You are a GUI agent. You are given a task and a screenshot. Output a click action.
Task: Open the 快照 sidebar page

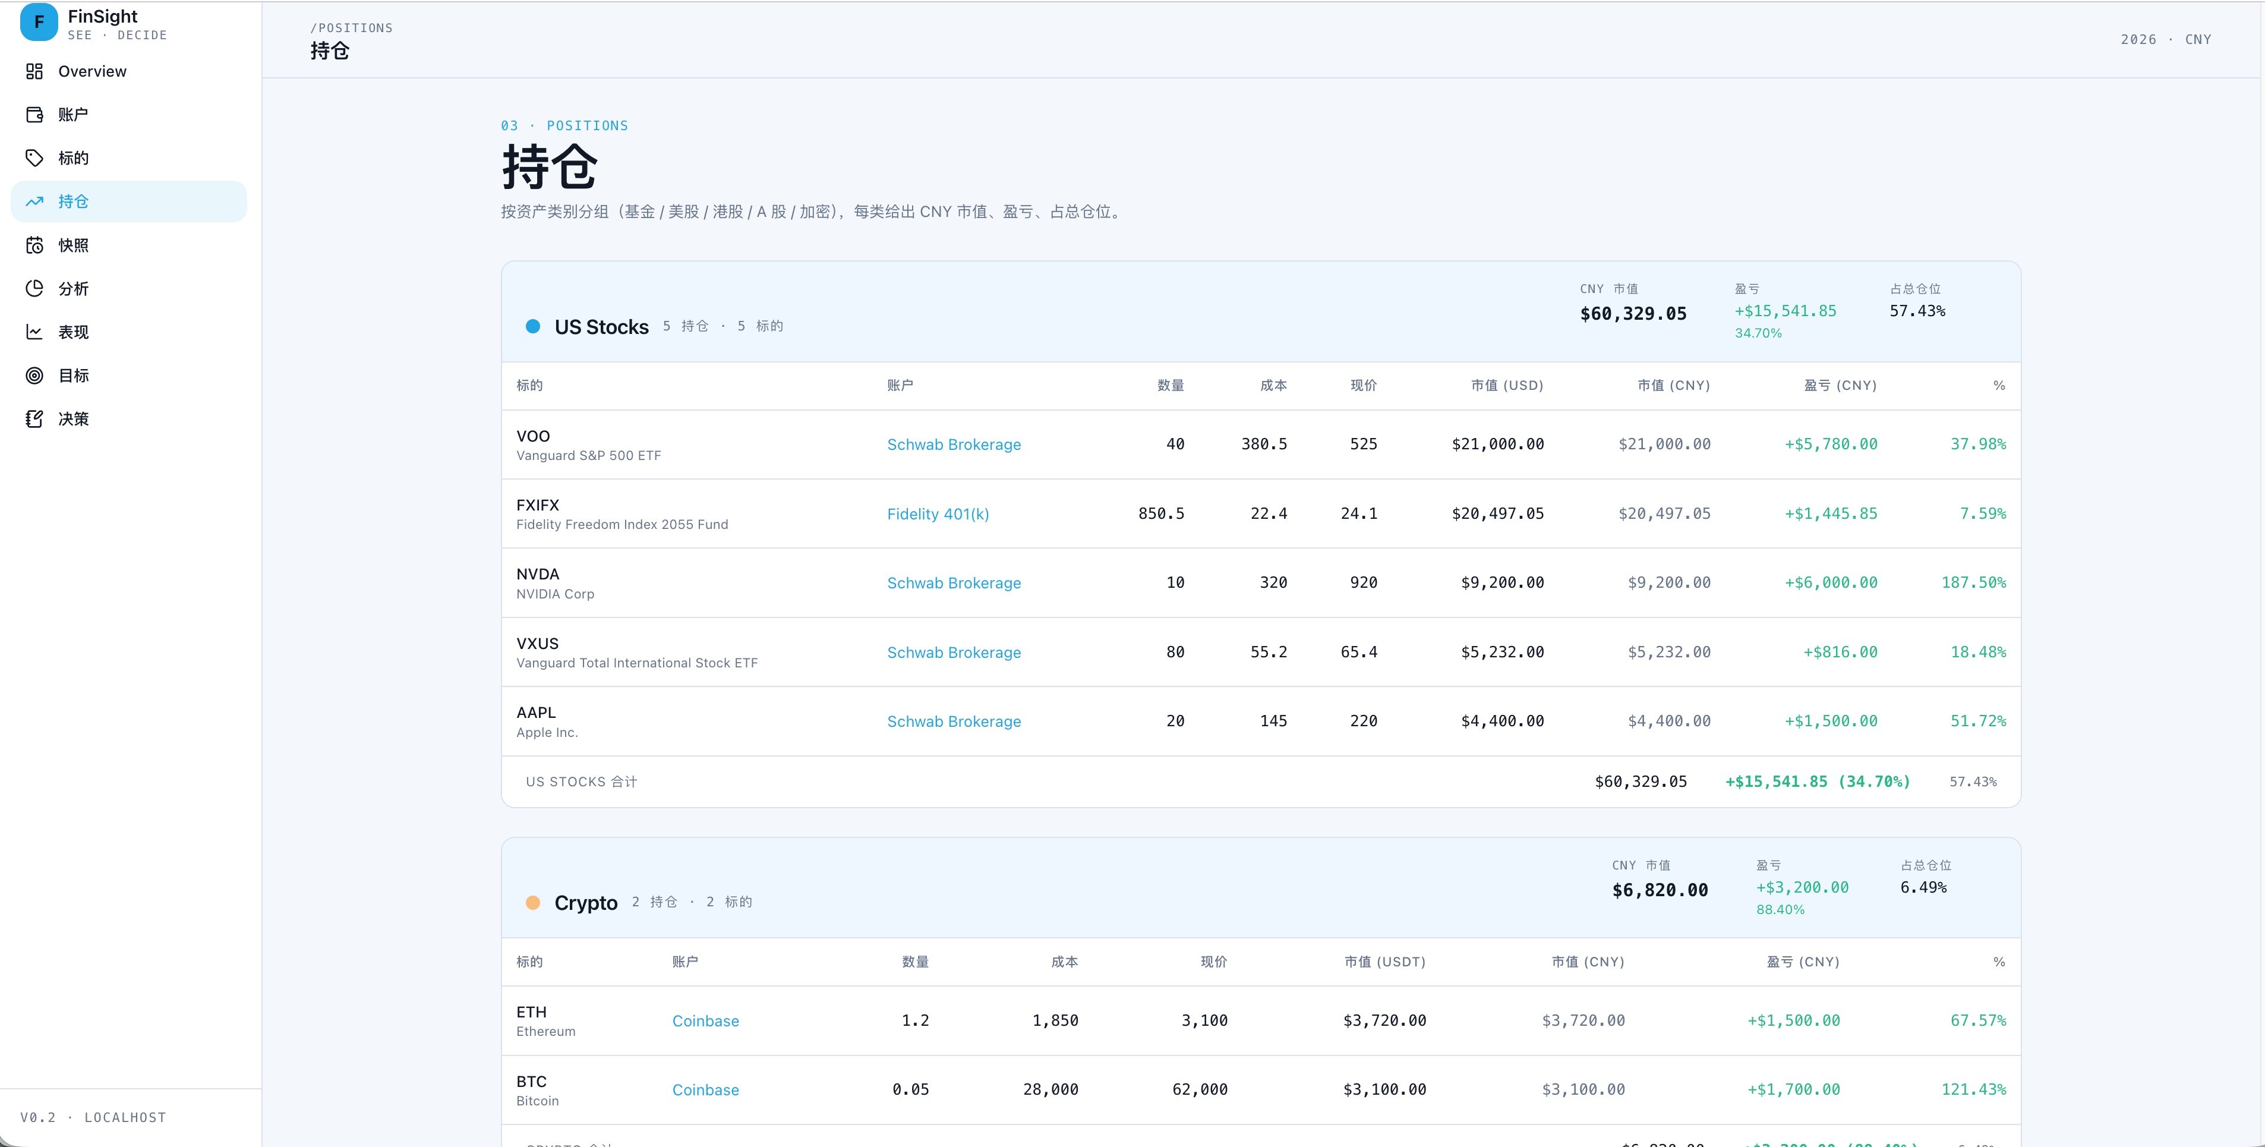pyautogui.click(x=130, y=245)
